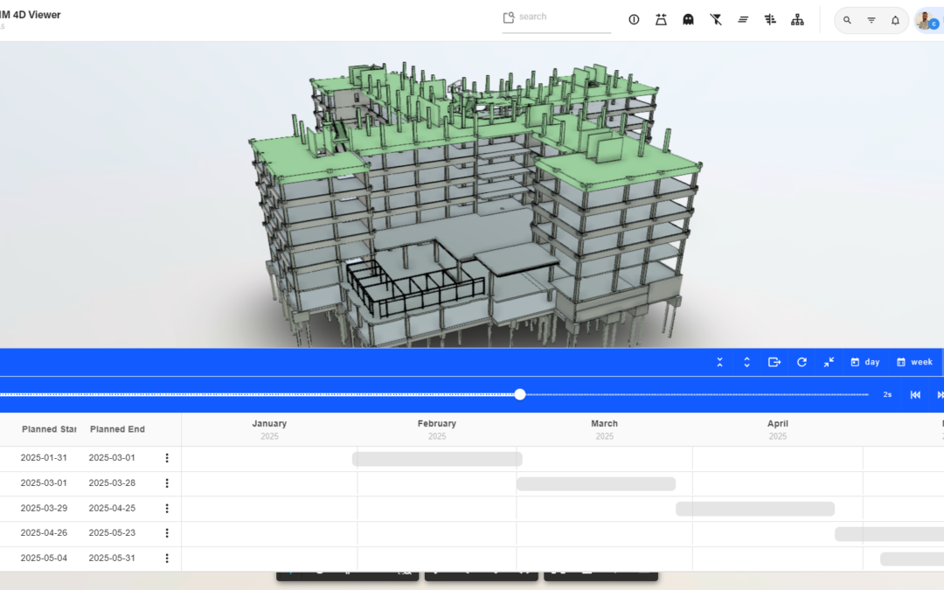The image size is (944, 590).
Task: Switch timeline scale to day
Action: 865,362
